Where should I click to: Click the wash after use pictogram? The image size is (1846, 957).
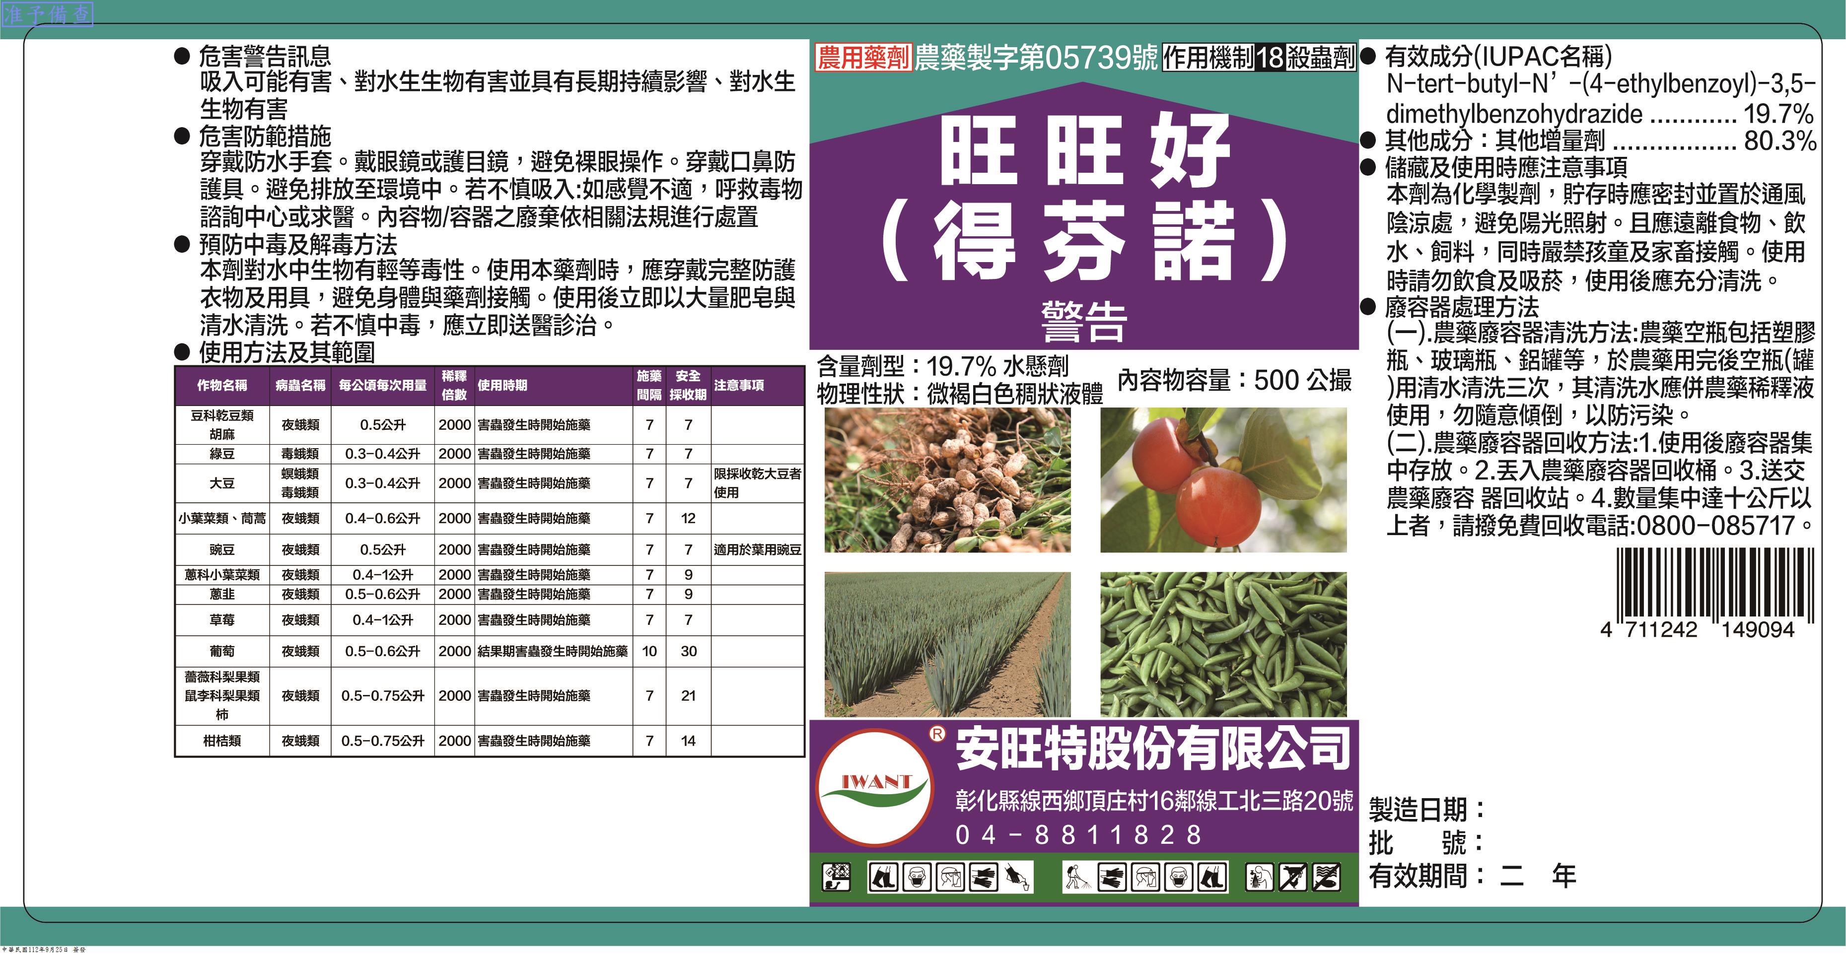pos(1259,878)
